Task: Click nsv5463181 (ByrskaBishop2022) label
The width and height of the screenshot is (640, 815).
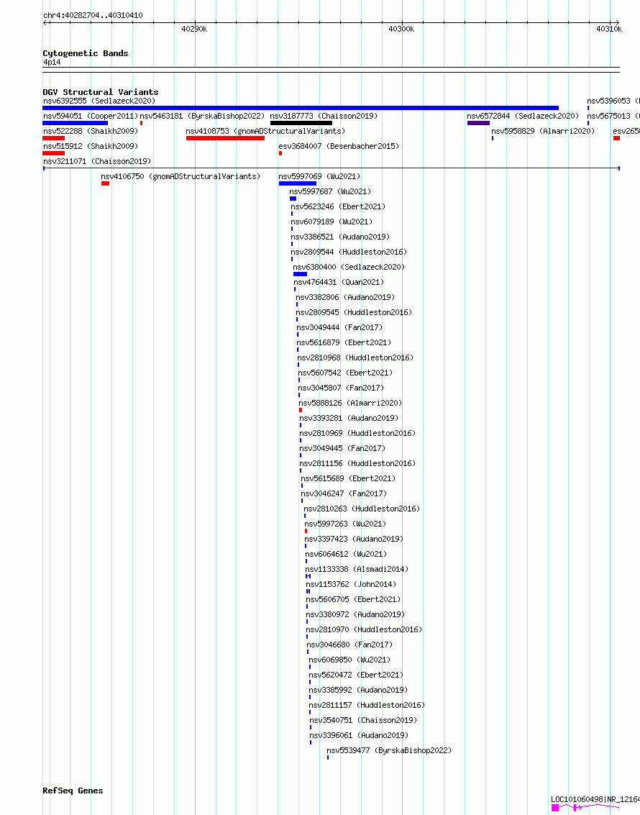Action: click(x=202, y=116)
